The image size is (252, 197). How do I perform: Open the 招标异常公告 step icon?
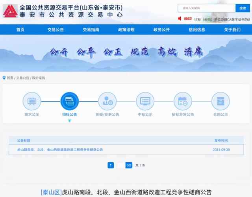[183, 101]
